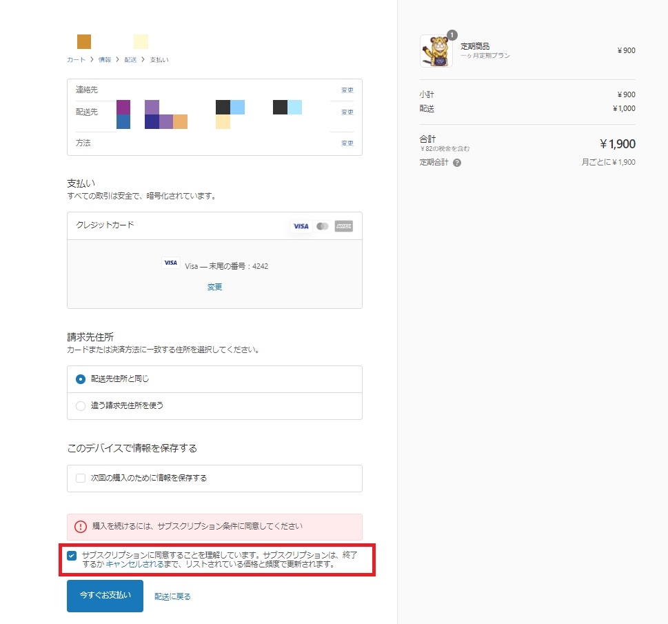Go to 配送 breadcrumb step
668x624 pixels.
click(x=130, y=60)
